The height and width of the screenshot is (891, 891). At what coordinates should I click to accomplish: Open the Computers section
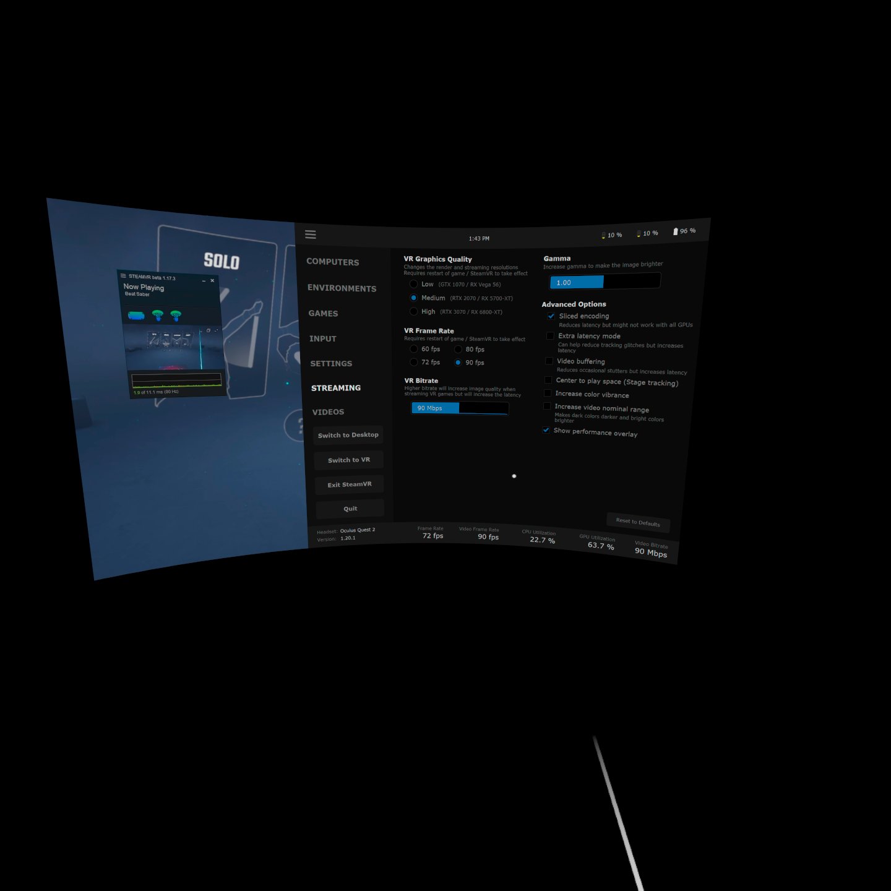pyautogui.click(x=333, y=262)
